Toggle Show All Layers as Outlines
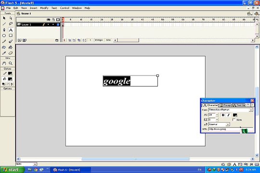The image size is (260, 173). coord(58,20)
